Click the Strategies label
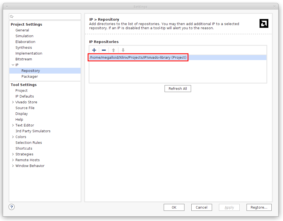The image size is (283, 221). pyautogui.click(x=24, y=154)
